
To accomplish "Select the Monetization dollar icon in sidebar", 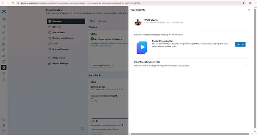I will [x=4, y=67].
